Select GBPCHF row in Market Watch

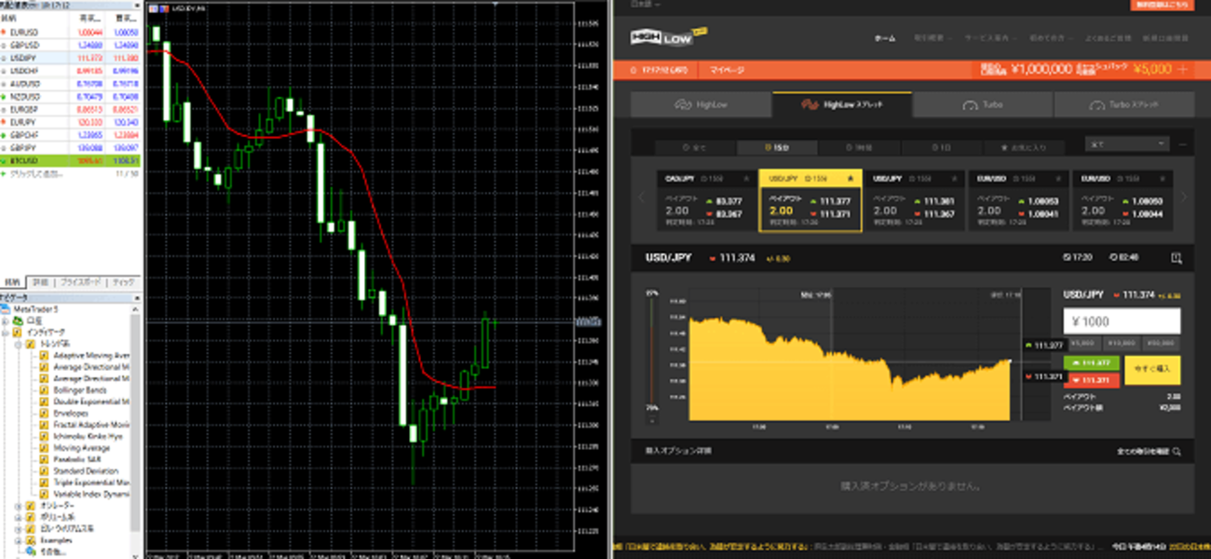coord(71,134)
